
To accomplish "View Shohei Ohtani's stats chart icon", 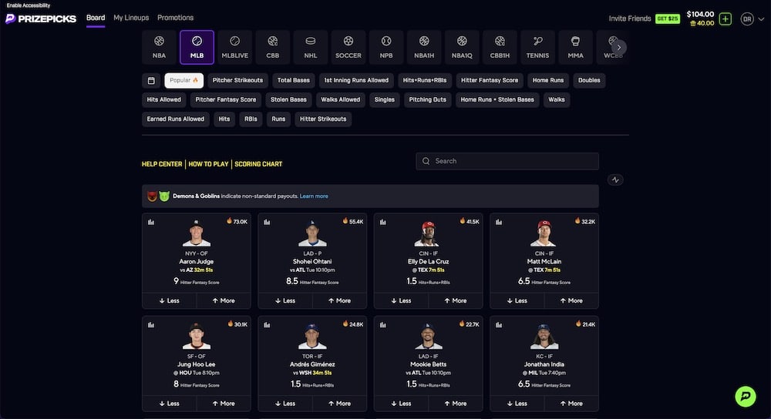I will point(267,222).
